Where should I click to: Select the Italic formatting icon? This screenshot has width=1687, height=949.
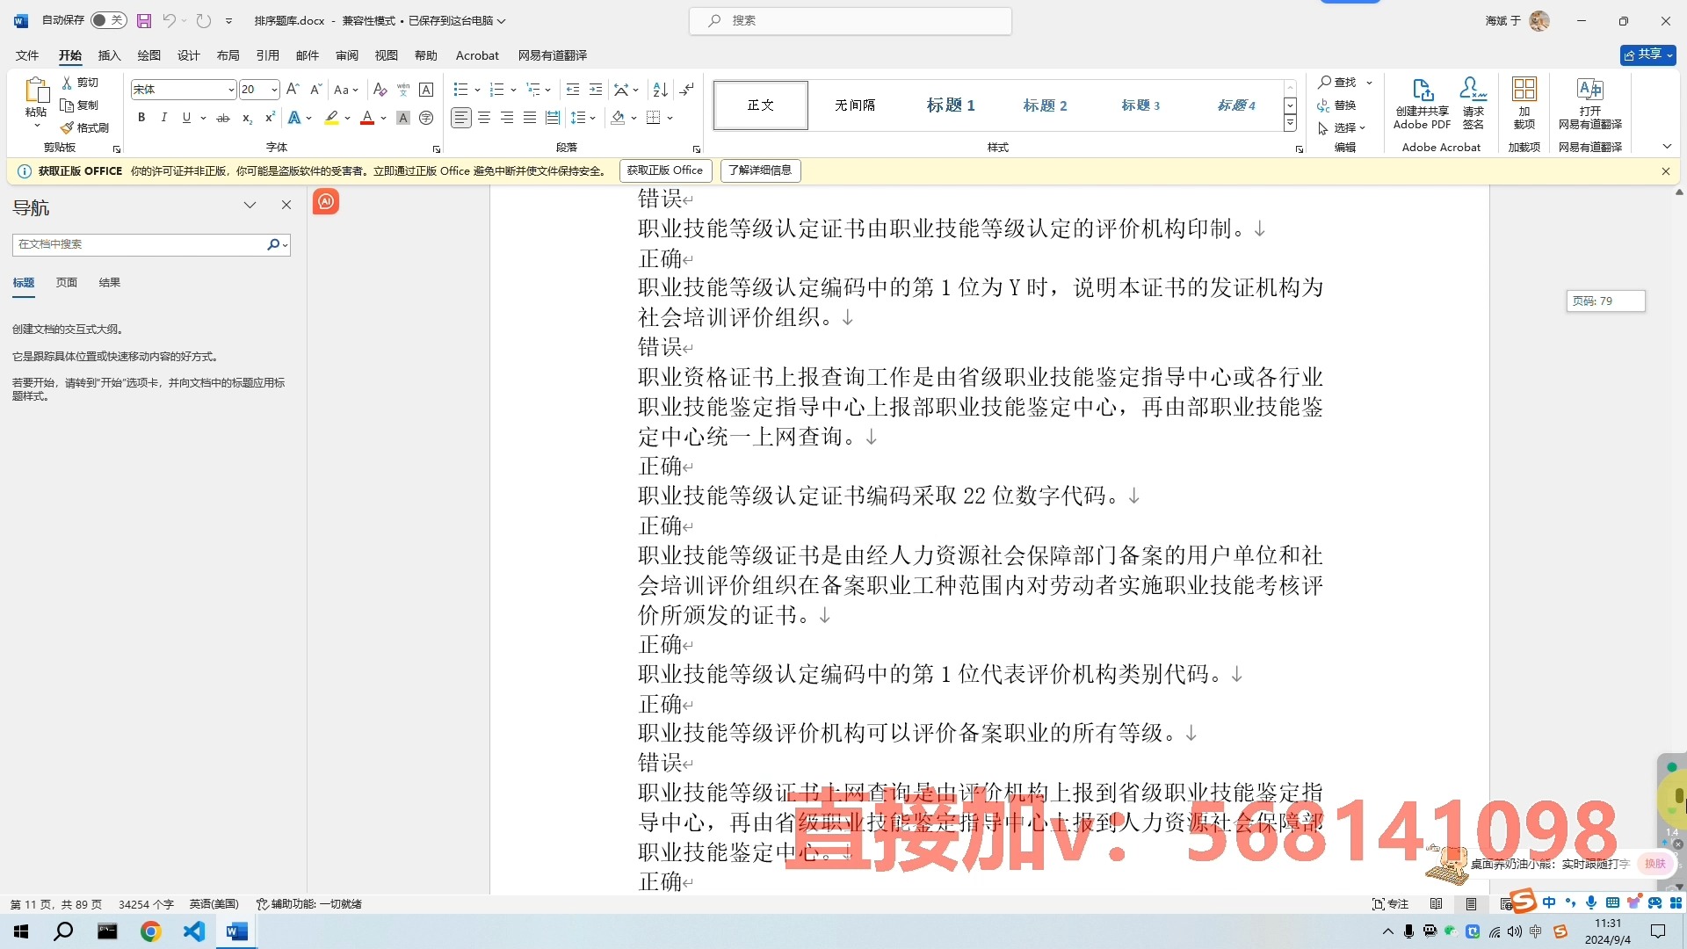tap(164, 117)
